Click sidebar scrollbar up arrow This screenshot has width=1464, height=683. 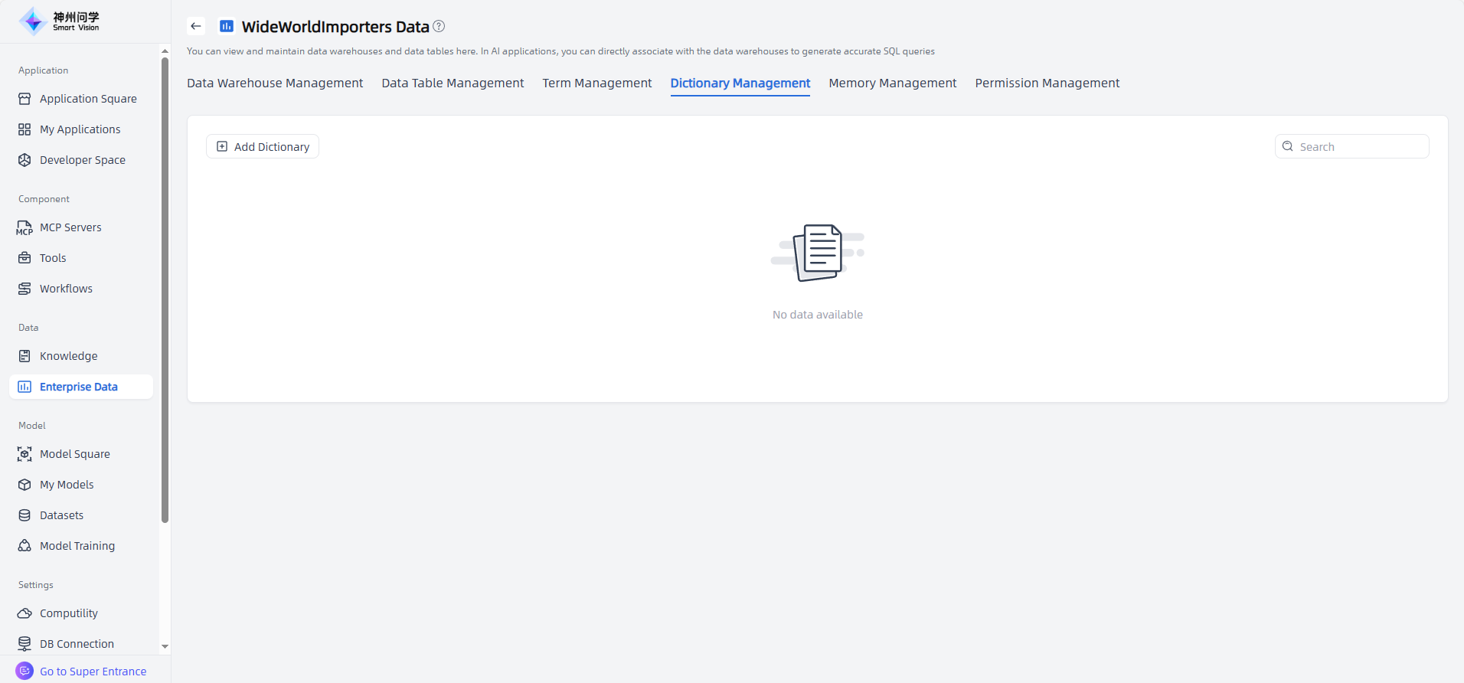click(165, 51)
